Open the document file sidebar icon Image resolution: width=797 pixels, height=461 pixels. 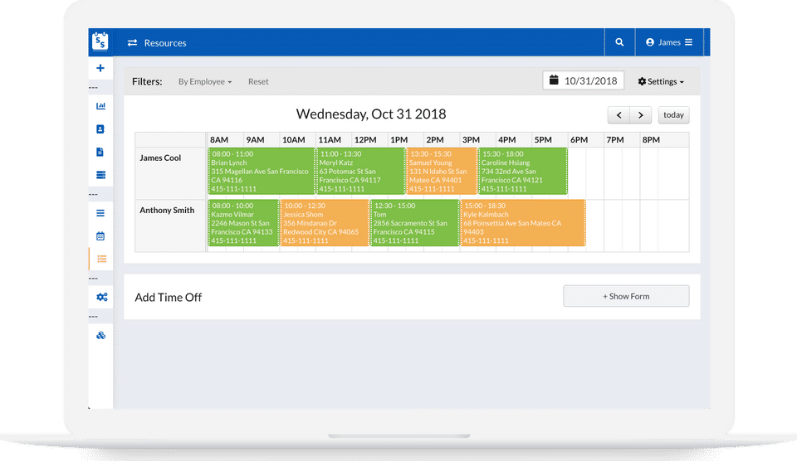[x=100, y=152]
